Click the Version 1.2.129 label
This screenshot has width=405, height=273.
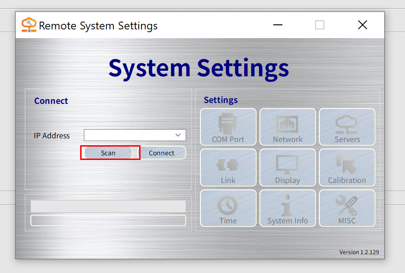click(x=359, y=252)
